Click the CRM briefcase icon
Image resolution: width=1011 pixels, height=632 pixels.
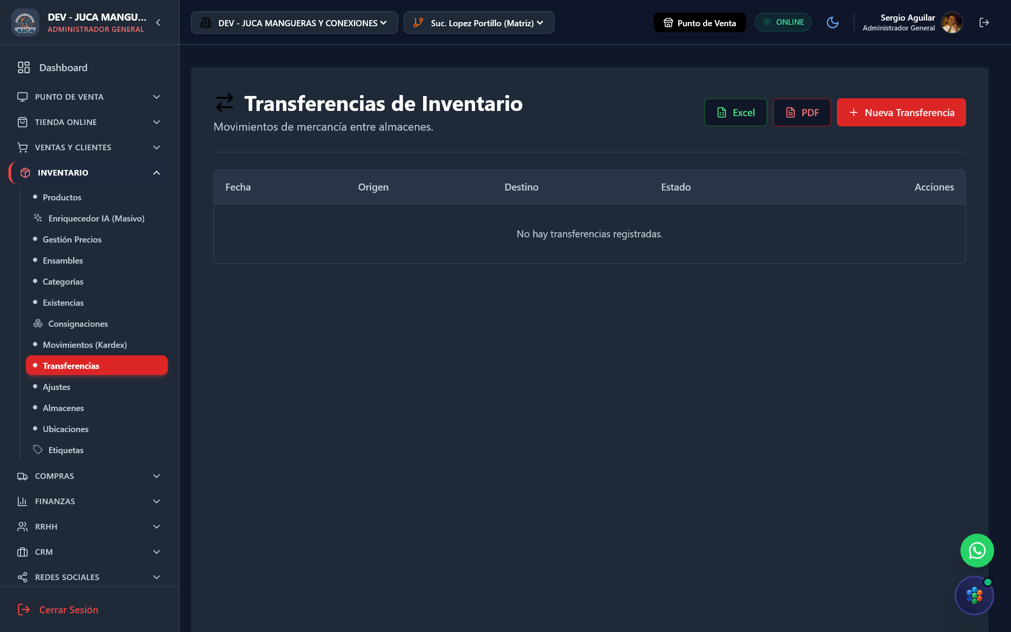22,552
